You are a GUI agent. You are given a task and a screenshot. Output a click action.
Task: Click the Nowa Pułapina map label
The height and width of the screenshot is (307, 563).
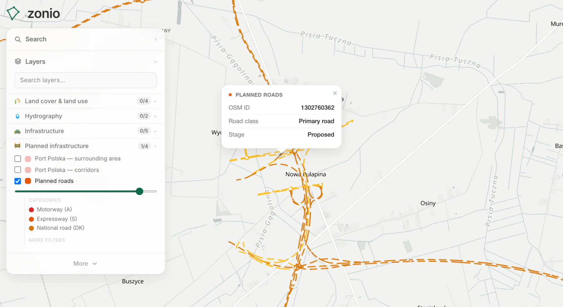tap(306, 174)
